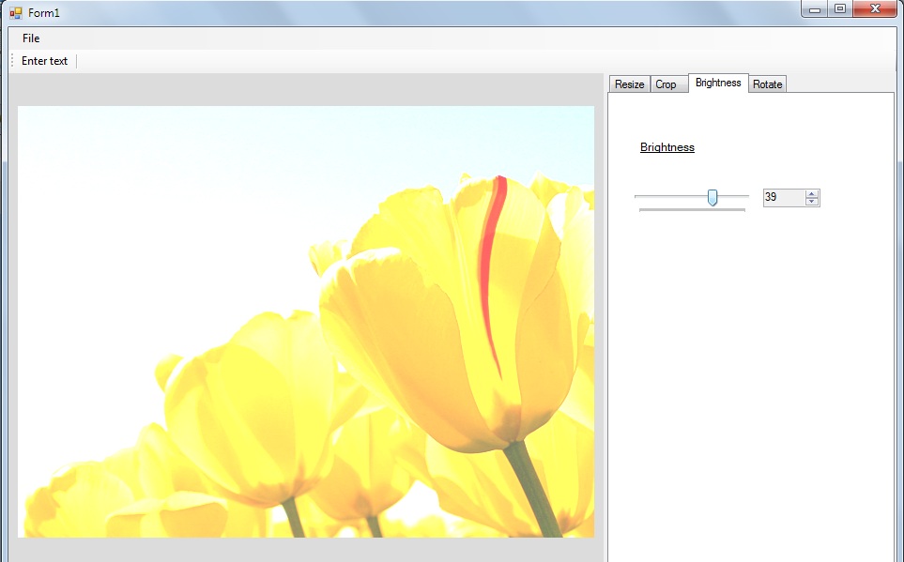The image size is (904, 562).
Task: Click the underlined Brightness label
Action: point(667,147)
